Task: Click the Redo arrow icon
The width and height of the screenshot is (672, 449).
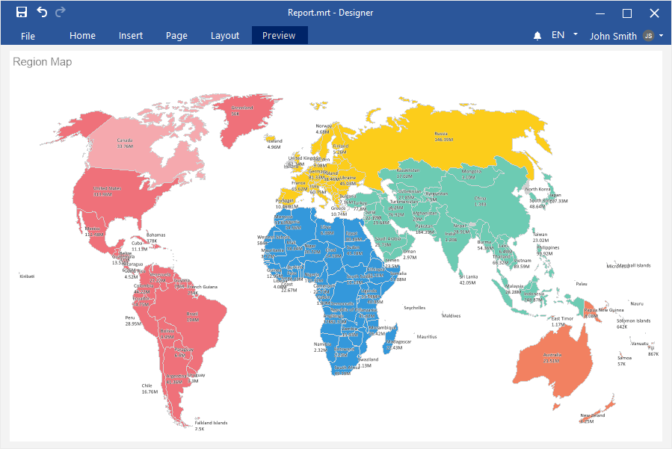Action: tap(61, 12)
